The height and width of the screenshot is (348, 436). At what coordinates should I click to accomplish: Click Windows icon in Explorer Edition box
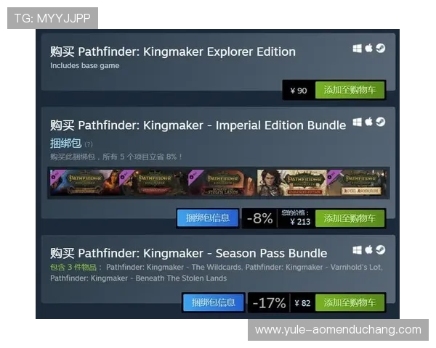[358, 49]
